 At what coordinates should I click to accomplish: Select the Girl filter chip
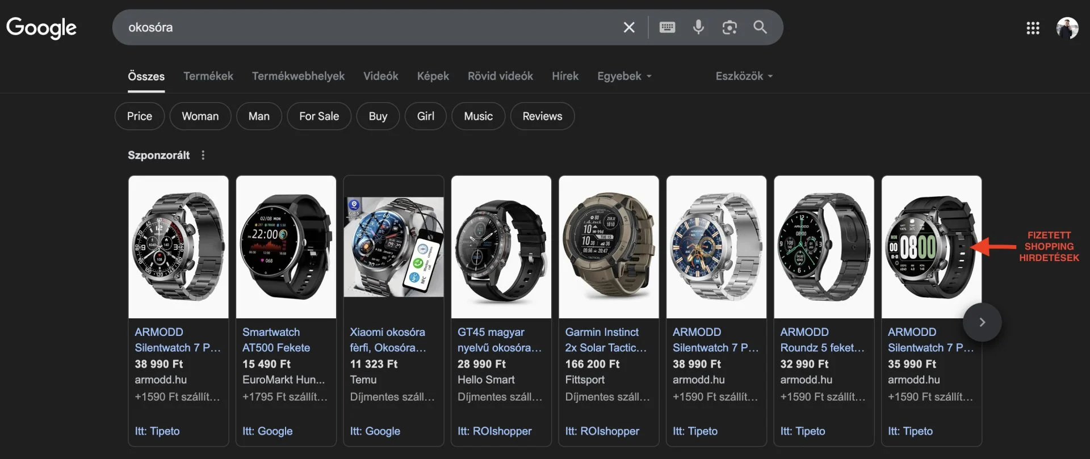(x=426, y=116)
